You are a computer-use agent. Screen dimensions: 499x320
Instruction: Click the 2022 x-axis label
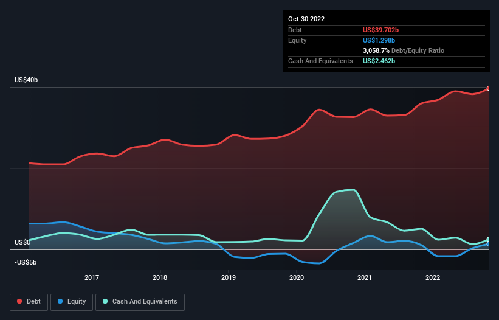tap(433, 277)
